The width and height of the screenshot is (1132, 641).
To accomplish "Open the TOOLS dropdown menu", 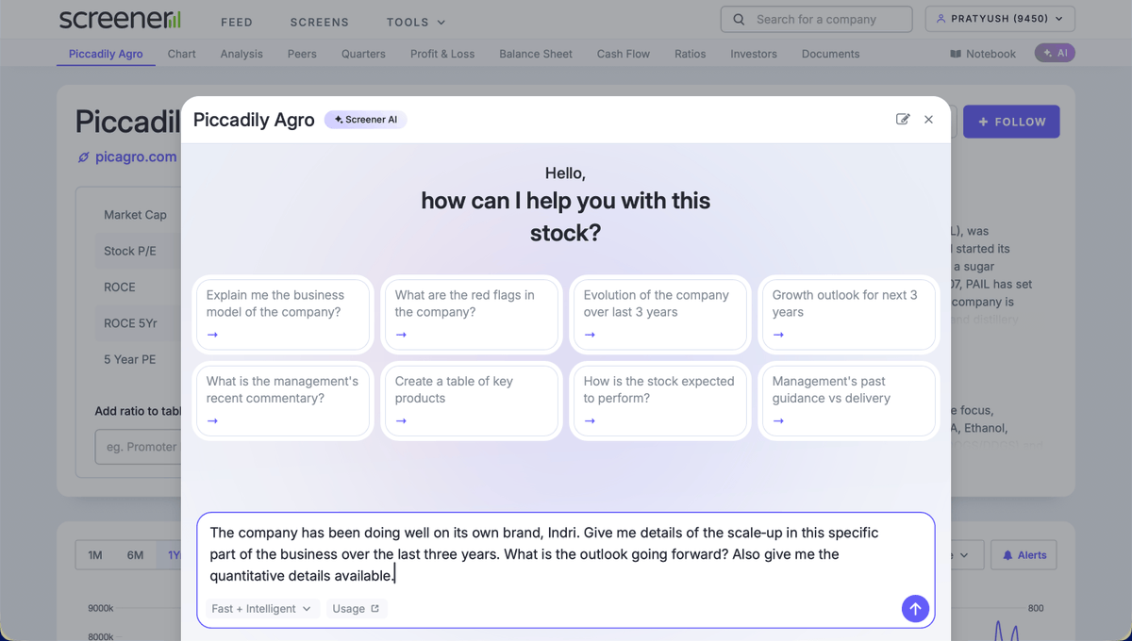I will click(416, 22).
